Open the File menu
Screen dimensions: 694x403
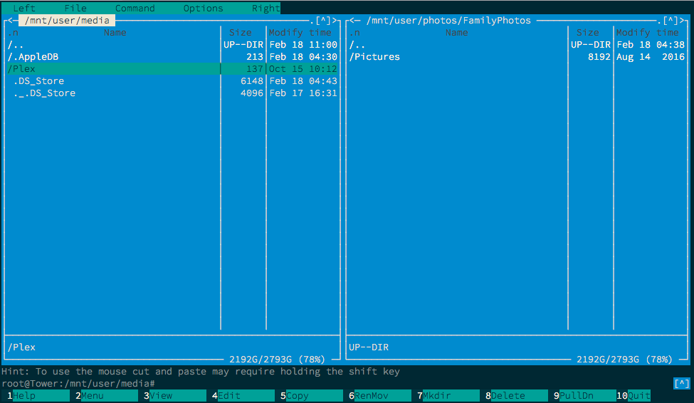click(75, 9)
